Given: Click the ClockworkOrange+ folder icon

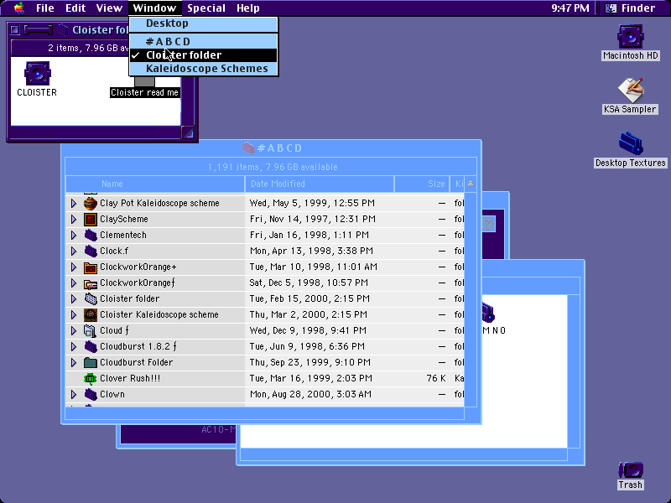Looking at the screenshot, I should 91,267.
